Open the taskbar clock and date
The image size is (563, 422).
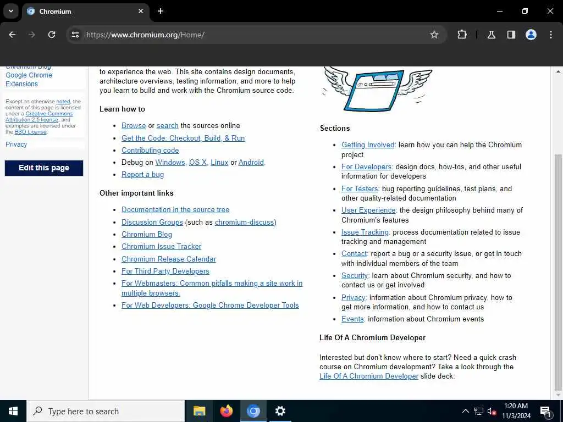tap(516, 411)
